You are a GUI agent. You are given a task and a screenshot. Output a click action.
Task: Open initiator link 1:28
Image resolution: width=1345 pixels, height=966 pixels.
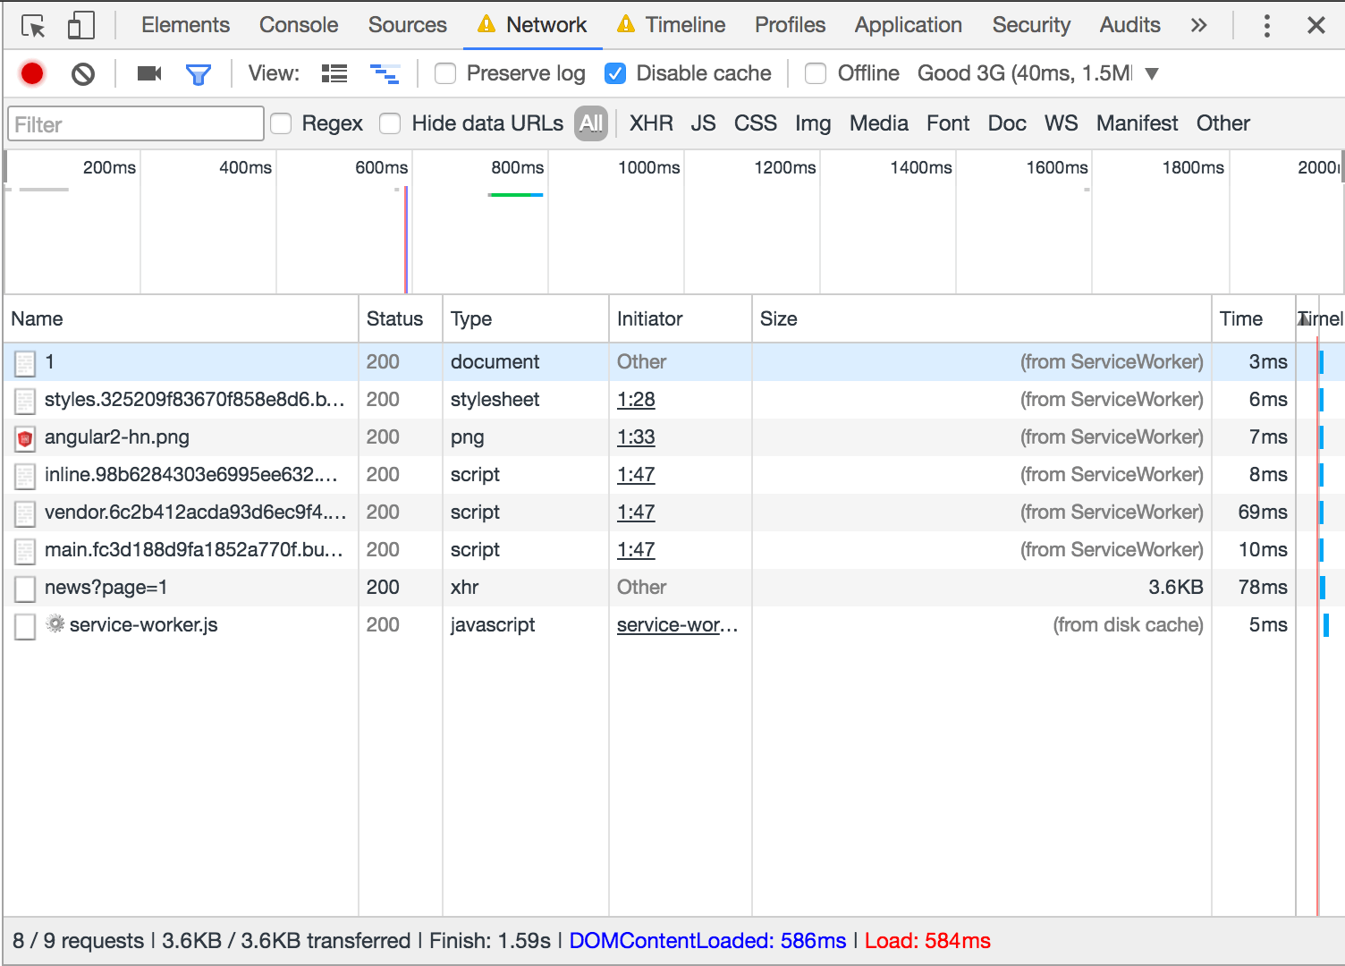(636, 400)
